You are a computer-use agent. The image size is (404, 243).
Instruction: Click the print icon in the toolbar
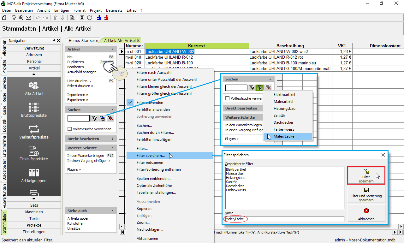click(x=14, y=18)
